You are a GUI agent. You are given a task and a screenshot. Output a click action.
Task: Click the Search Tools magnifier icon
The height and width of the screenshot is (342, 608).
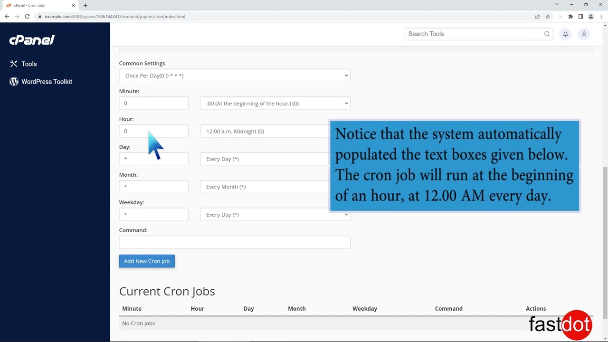pos(547,34)
